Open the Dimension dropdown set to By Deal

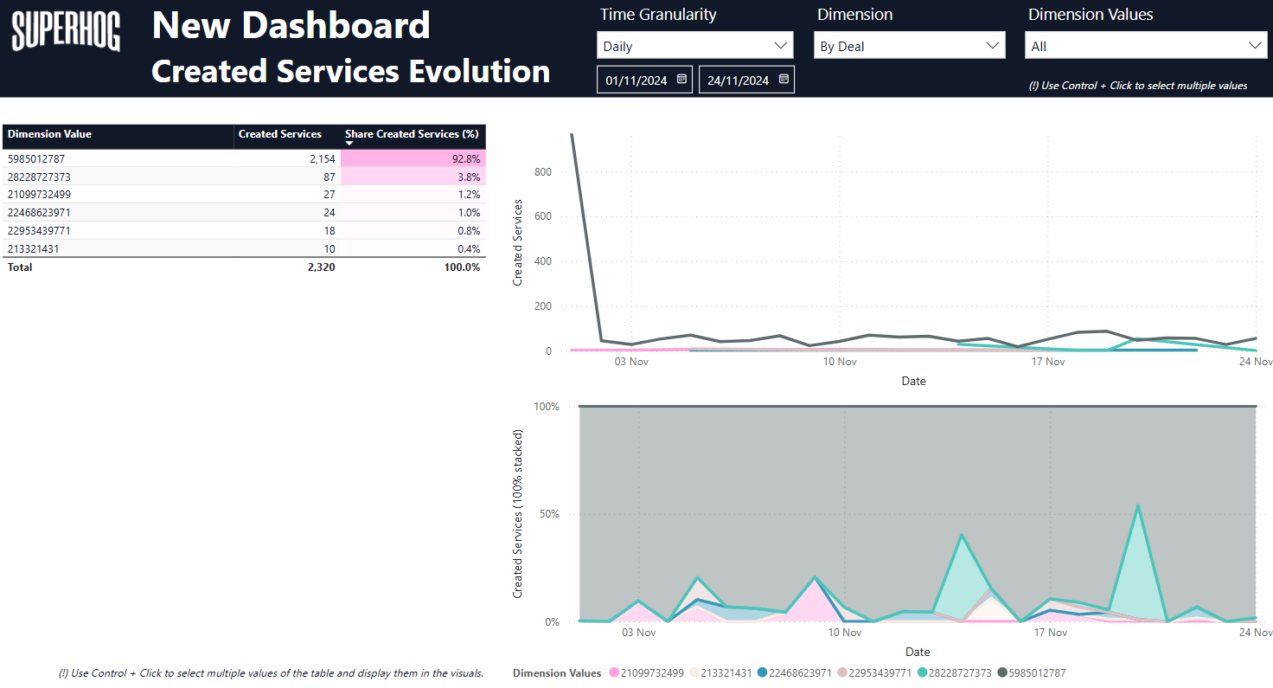(909, 46)
